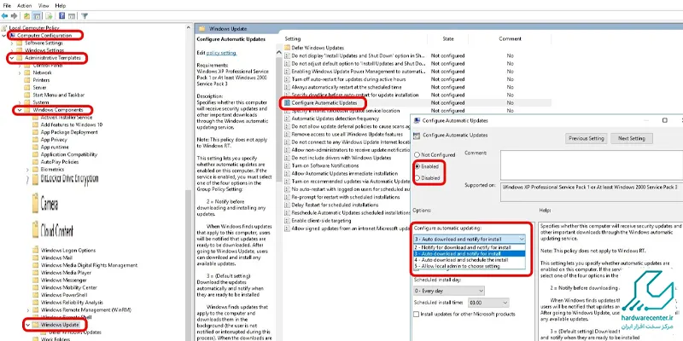Click the Enable client-side targeting policy icon
Viewport: 683px width, 341px height.
click(287, 221)
